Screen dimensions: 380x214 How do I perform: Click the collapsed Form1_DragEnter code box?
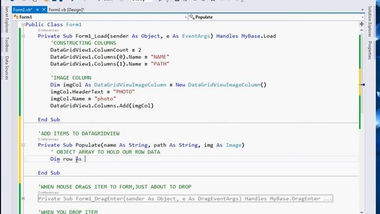(185, 199)
